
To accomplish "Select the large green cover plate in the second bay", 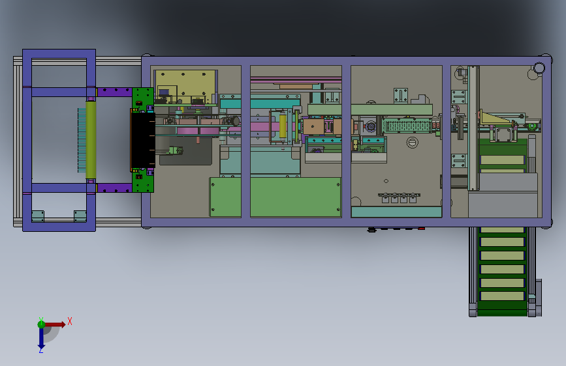I will 296,197.
